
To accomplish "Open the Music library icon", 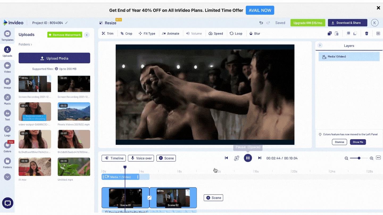I will click(x=7, y=98).
